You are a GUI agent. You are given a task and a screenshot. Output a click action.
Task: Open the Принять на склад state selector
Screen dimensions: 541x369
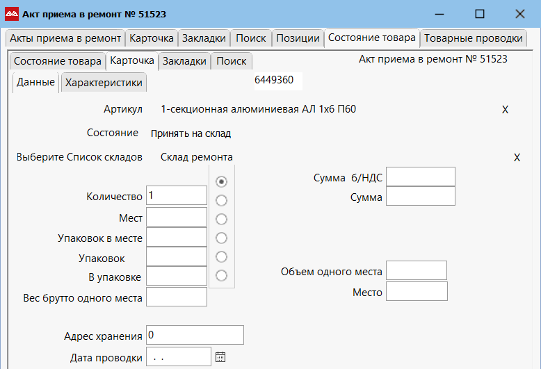[191, 133]
